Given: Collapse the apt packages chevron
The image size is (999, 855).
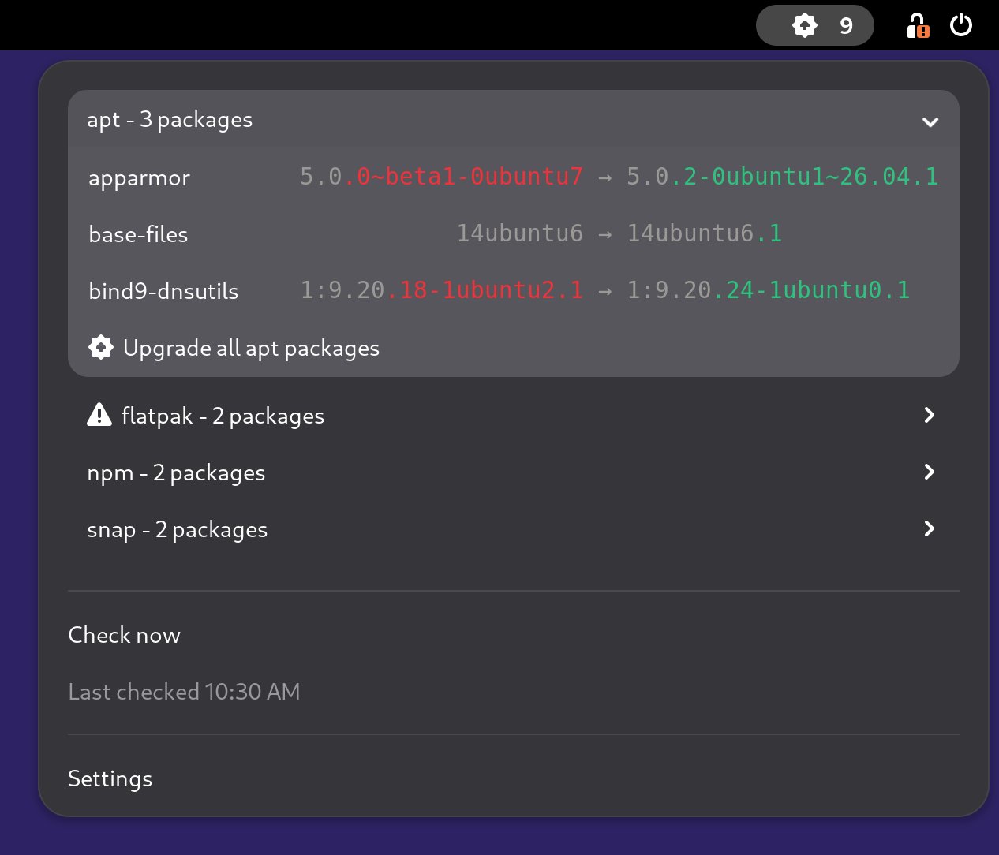Looking at the screenshot, I should coord(930,121).
